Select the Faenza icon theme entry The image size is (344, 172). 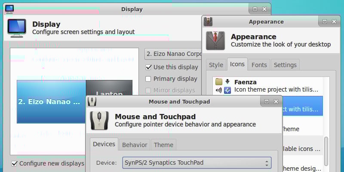(267, 86)
